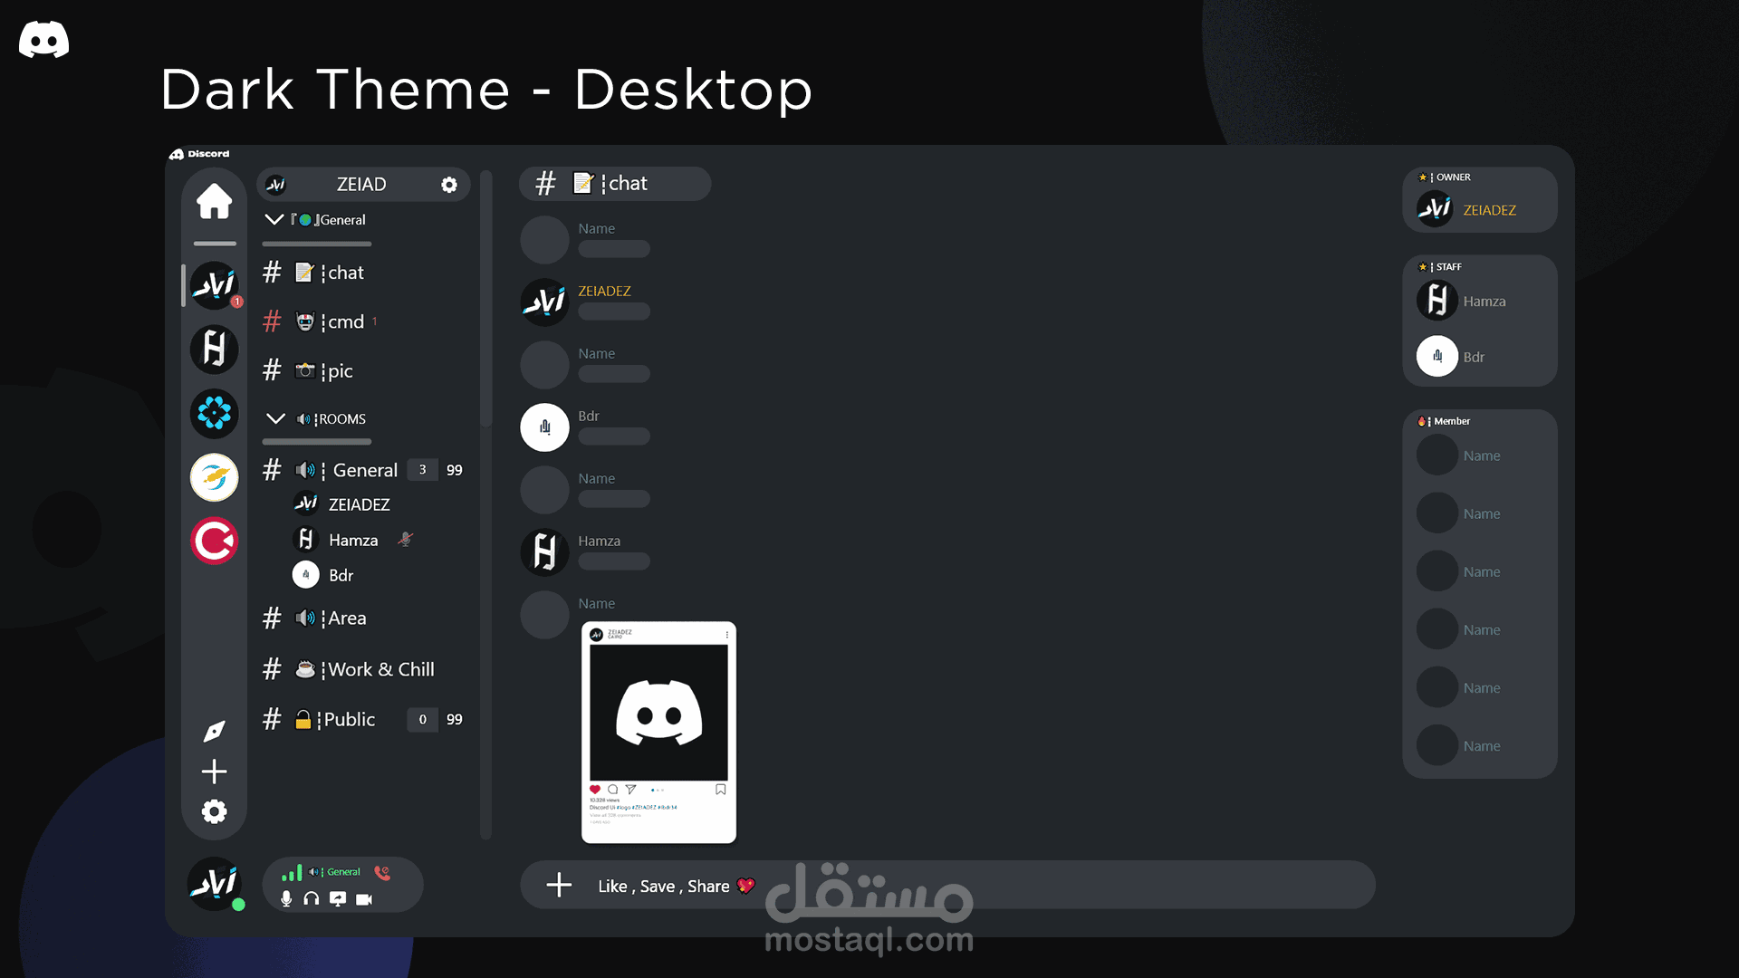The image size is (1739, 978).
Task: Collapse the General category chevron
Action: click(x=274, y=219)
